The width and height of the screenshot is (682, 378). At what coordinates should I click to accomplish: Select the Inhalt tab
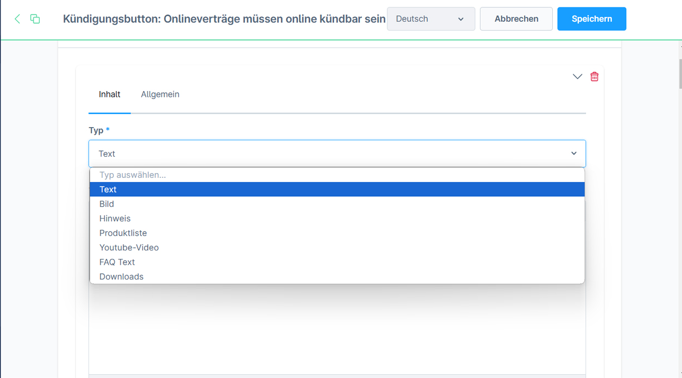110,94
